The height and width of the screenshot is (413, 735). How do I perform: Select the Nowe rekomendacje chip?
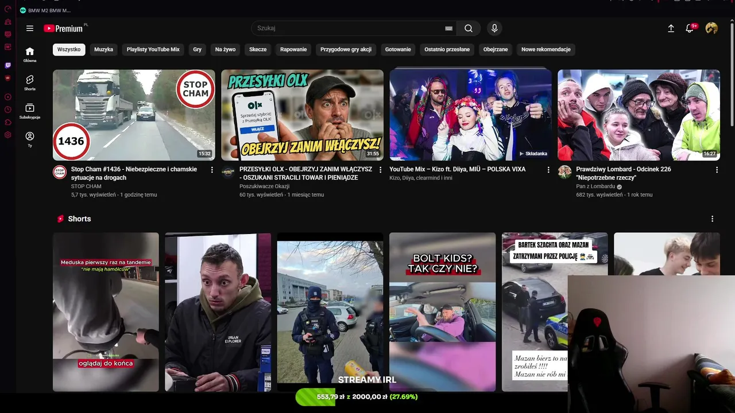[x=546, y=49]
